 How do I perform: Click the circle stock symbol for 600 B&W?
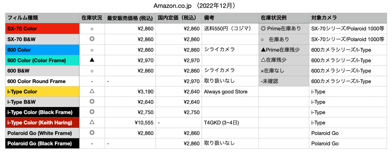[x=92, y=71]
